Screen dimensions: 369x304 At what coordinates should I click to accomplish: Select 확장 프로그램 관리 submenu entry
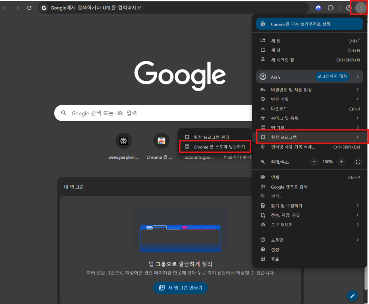point(211,137)
